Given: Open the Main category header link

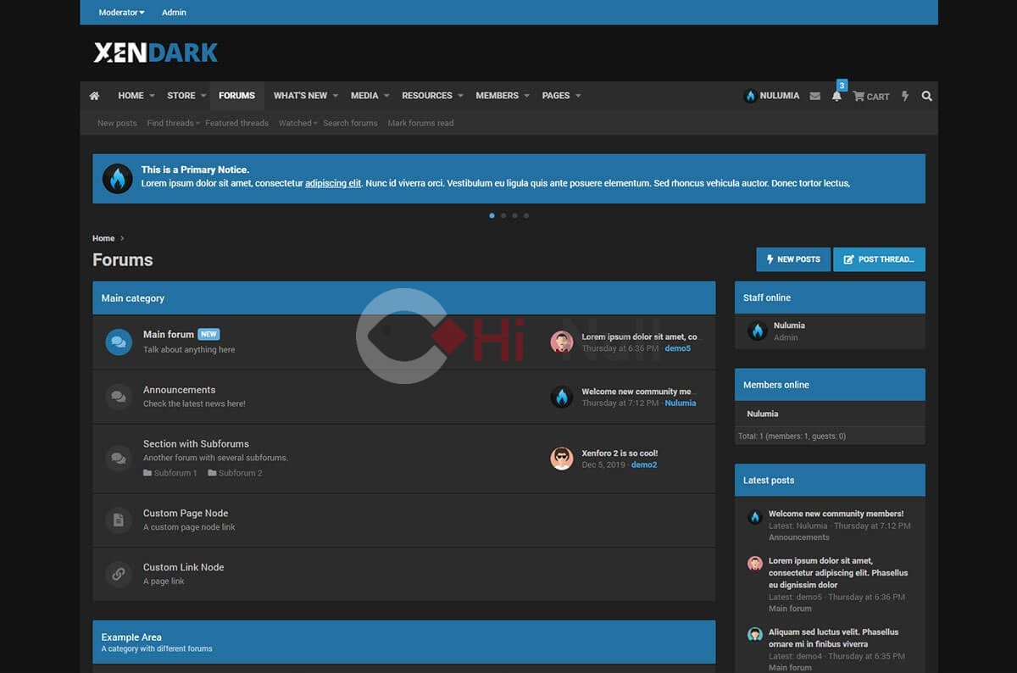Looking at the screenshot, I should point(133,298).
